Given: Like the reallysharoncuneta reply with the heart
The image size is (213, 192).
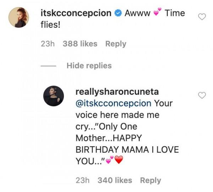Looking at the screenshot, I should (x=202, y=95).
